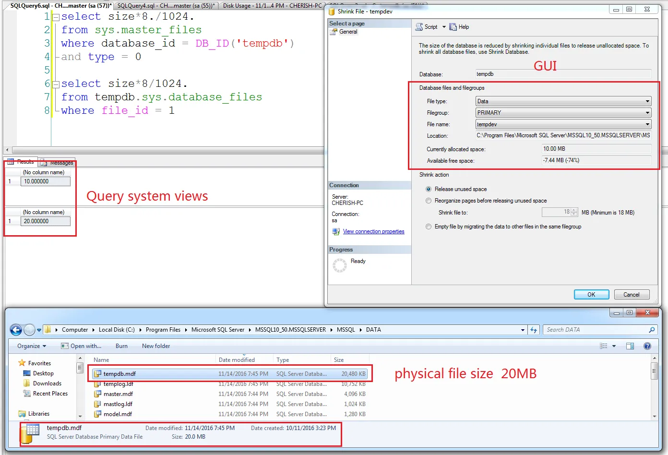Collapse the second select statement outline
Viewport: 668px width, 455px height.
coord(56,84)
